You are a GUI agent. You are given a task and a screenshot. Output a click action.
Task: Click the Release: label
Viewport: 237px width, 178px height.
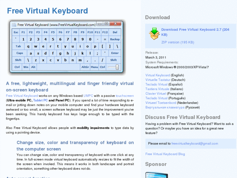152,53
